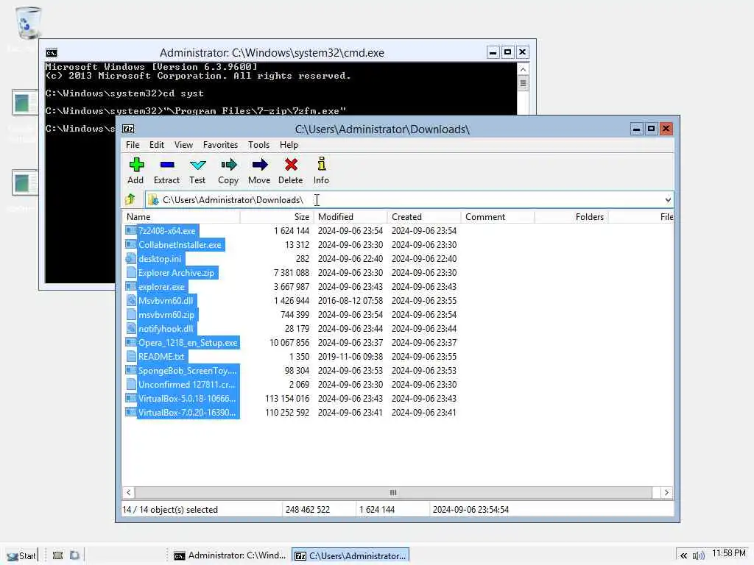Open the Tools menu

click(258, 145)
